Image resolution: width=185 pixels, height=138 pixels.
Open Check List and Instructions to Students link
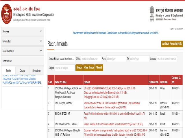click(99, 93)
